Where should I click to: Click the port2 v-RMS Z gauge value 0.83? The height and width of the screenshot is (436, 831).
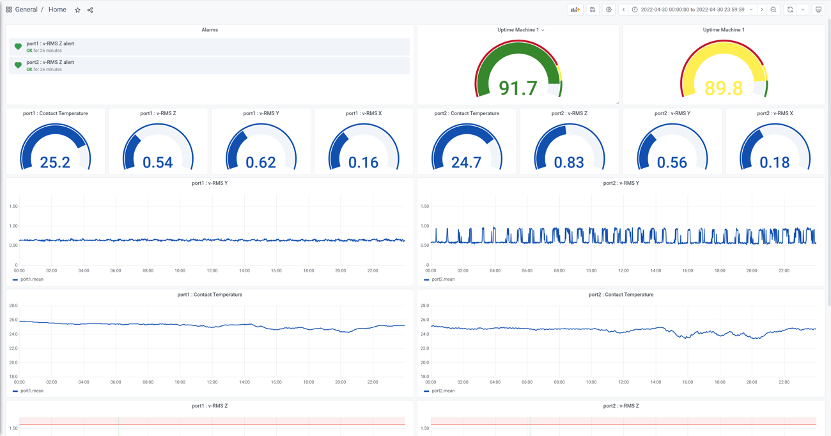tap(569, 162)
